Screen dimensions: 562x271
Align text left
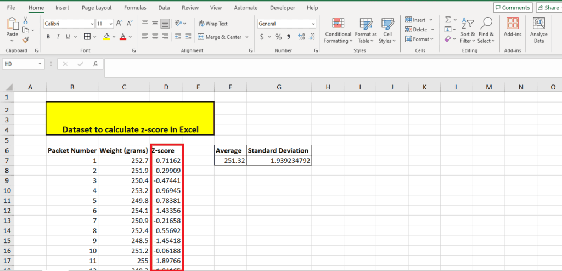pyautogui.click(x=145, y=37)
